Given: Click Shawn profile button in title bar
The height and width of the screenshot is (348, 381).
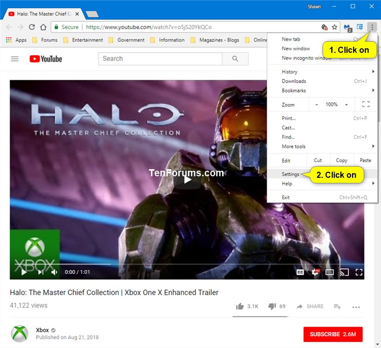Looking at the screenshot, I should tap(314, 7).
